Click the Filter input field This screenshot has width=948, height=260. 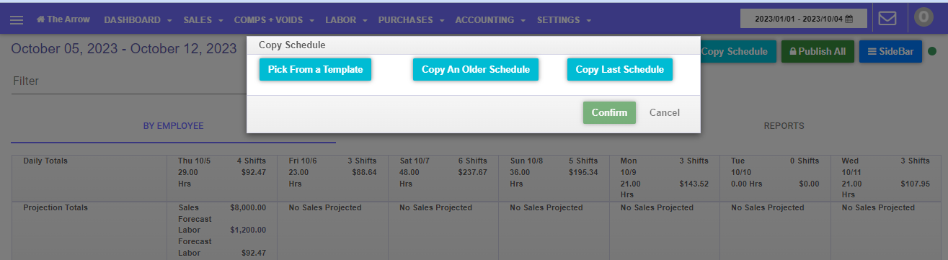pos(129,81)
